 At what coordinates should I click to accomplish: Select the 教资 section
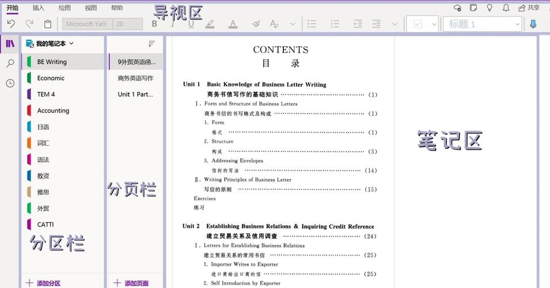point(63,176)
